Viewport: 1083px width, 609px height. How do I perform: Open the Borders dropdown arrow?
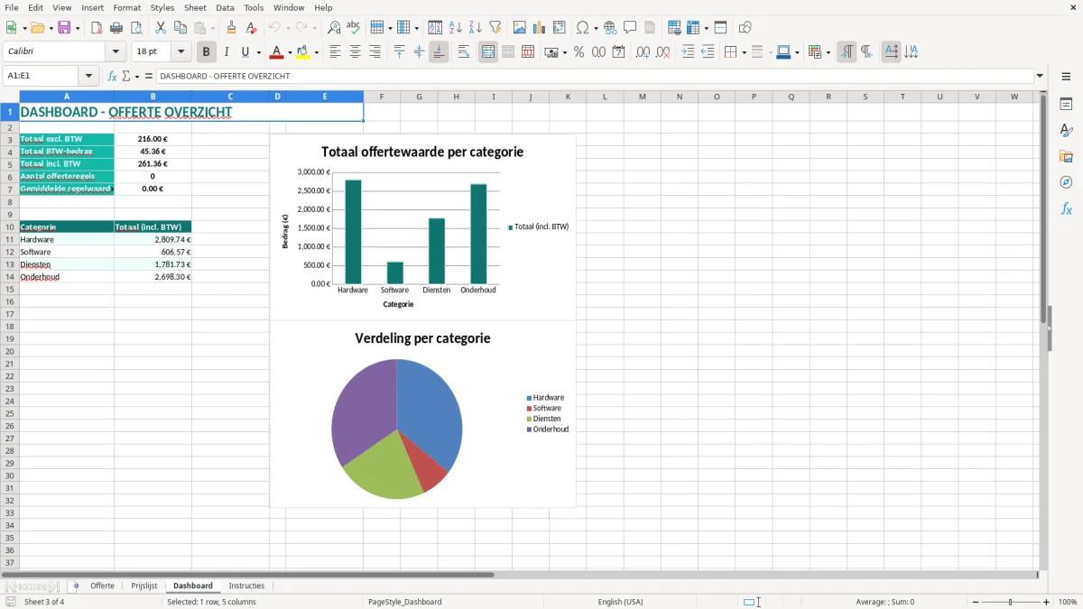click(744, 52)
